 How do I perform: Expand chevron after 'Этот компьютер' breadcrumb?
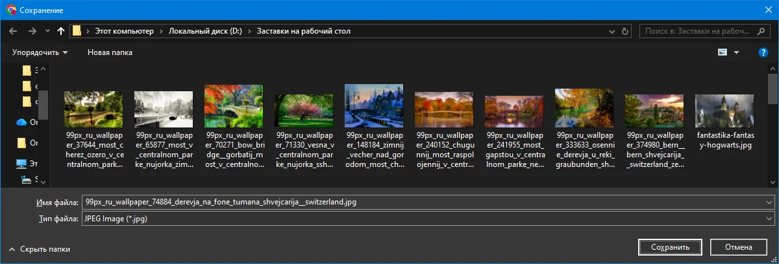click(x=161, y=31)
